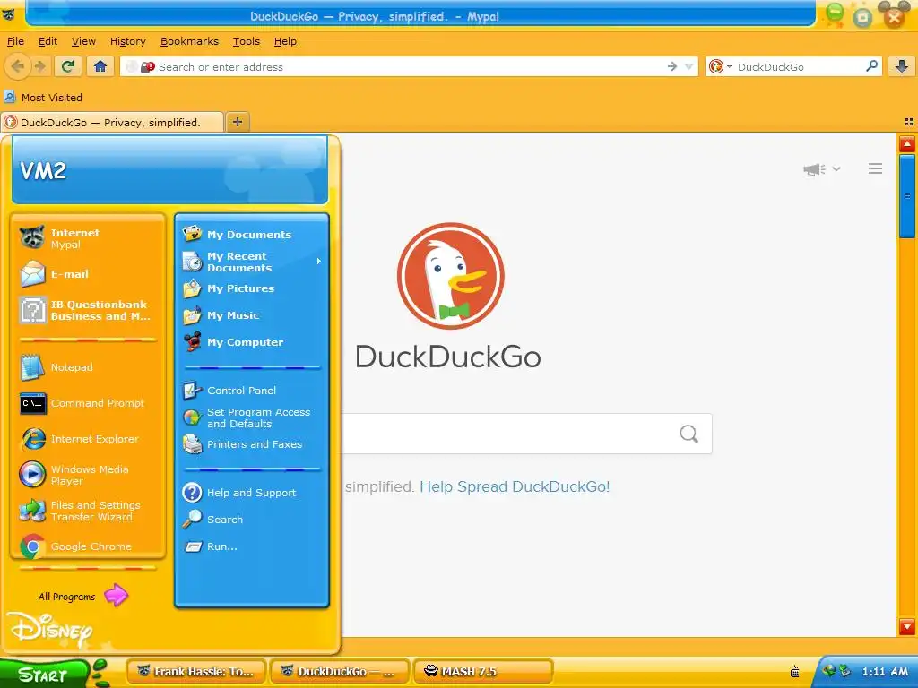
Task: Click the Search or enter address field
Action: pos(410,66)
